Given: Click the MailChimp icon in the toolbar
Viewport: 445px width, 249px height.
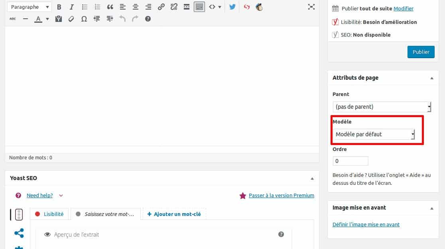Looking at the screenshot, I should click(259, 7).
